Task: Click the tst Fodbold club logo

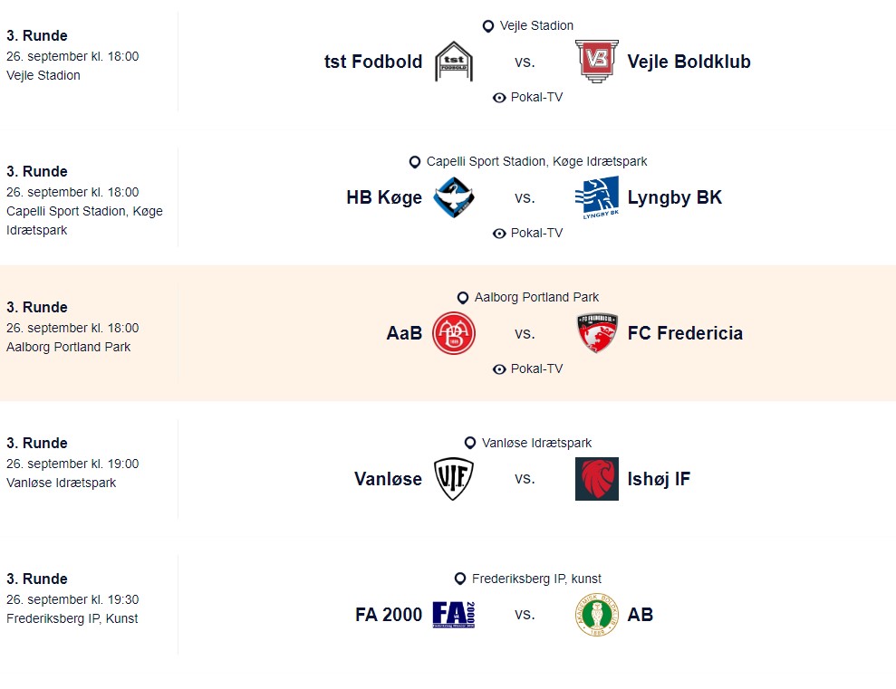Action: (x=454, y=61)
